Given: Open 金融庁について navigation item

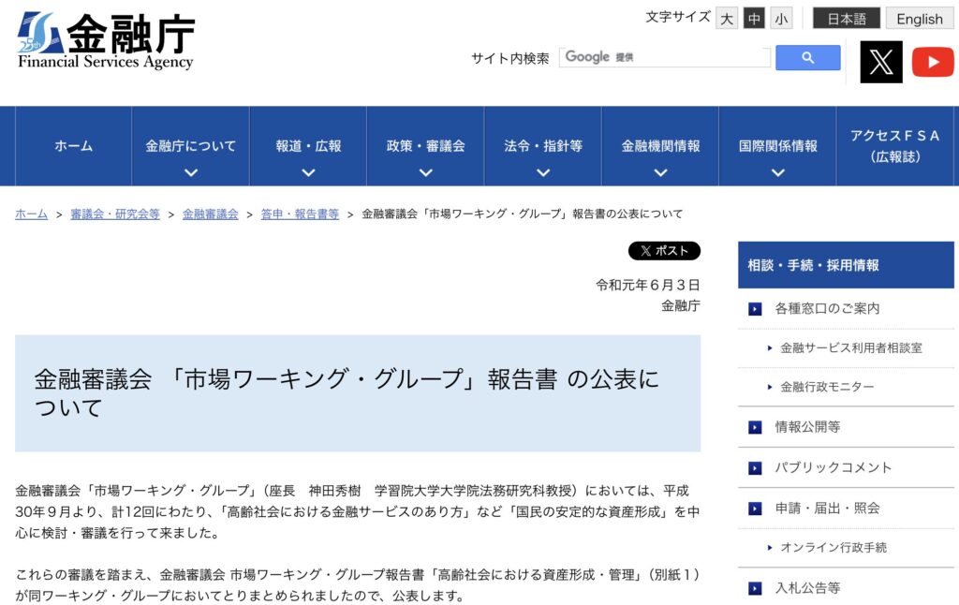Looking at the screenshot, I should (x=191, y=146).
